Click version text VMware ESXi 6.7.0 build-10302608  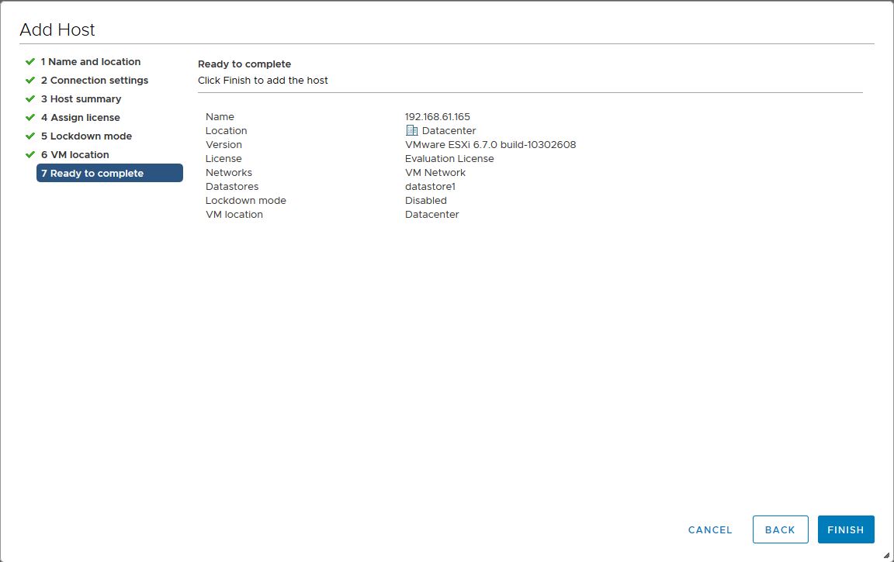pos(490,145)
